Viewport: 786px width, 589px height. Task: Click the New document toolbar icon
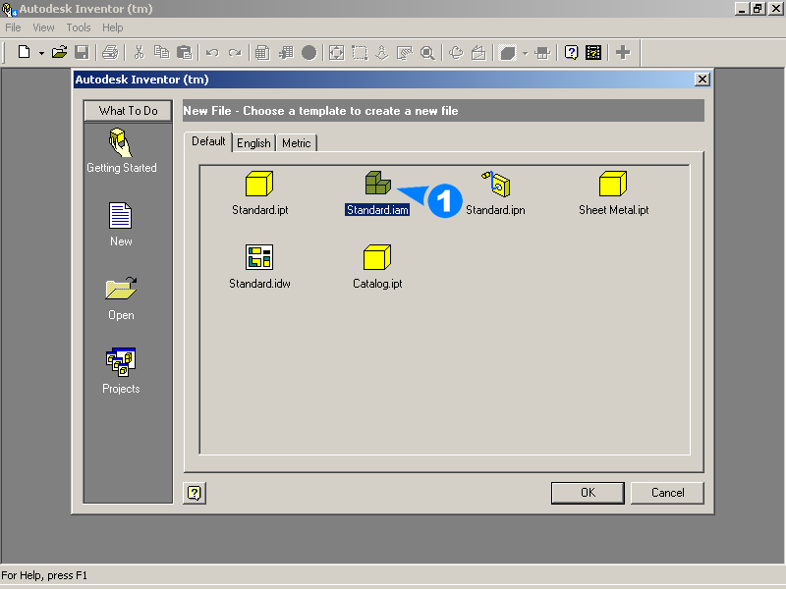(24, 52)
